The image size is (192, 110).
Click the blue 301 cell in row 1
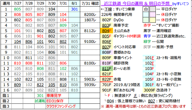click(74, 9)
